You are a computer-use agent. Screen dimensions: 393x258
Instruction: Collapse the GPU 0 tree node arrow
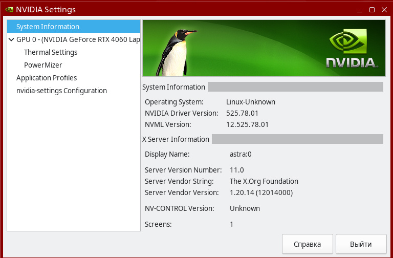coord(11,39)
